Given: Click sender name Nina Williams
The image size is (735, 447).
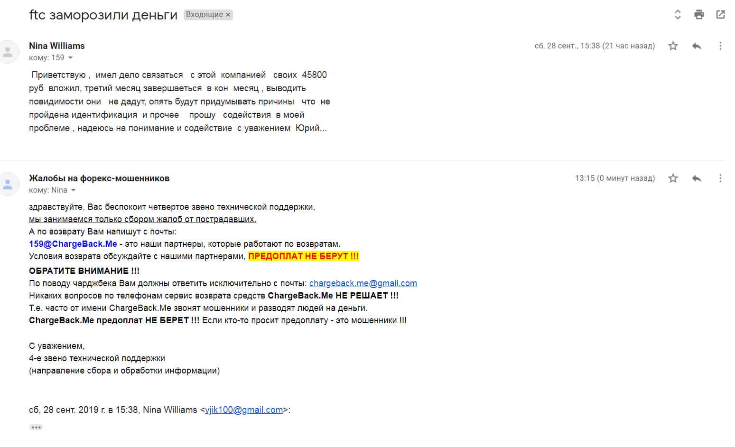Looking at the screenshot, I should [x=57, y=46].
